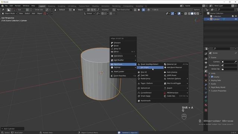238x134 pixels.
Task: Click the Taper / Deform icon
Action: pyautogui.click(x=139, y=83)
